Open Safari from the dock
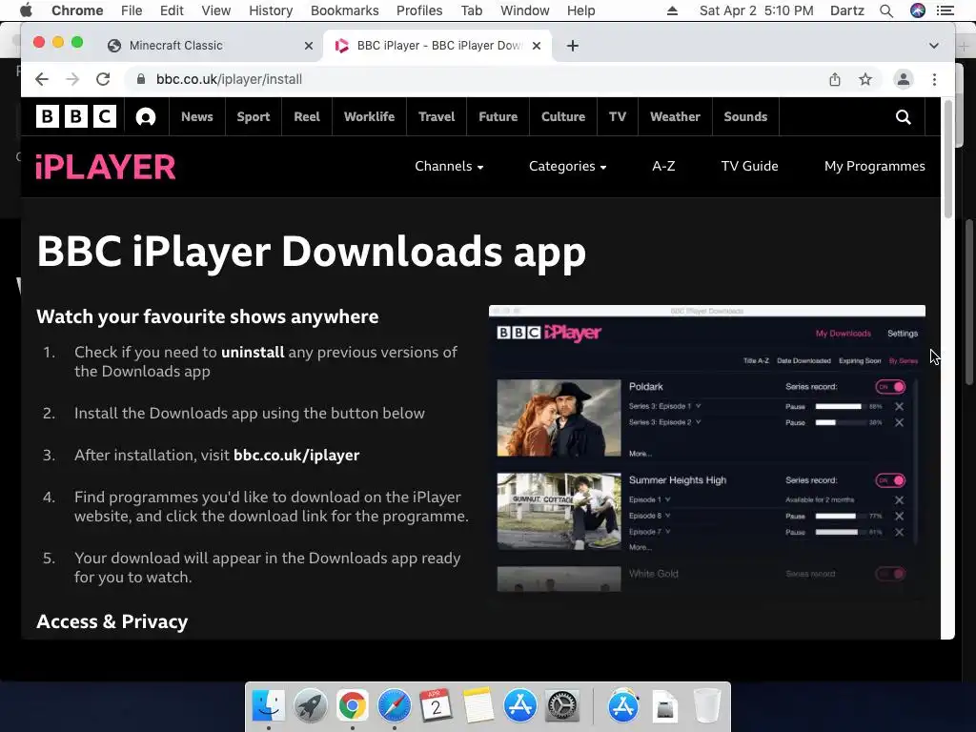The image size is (976, 732). click(394, 705)
